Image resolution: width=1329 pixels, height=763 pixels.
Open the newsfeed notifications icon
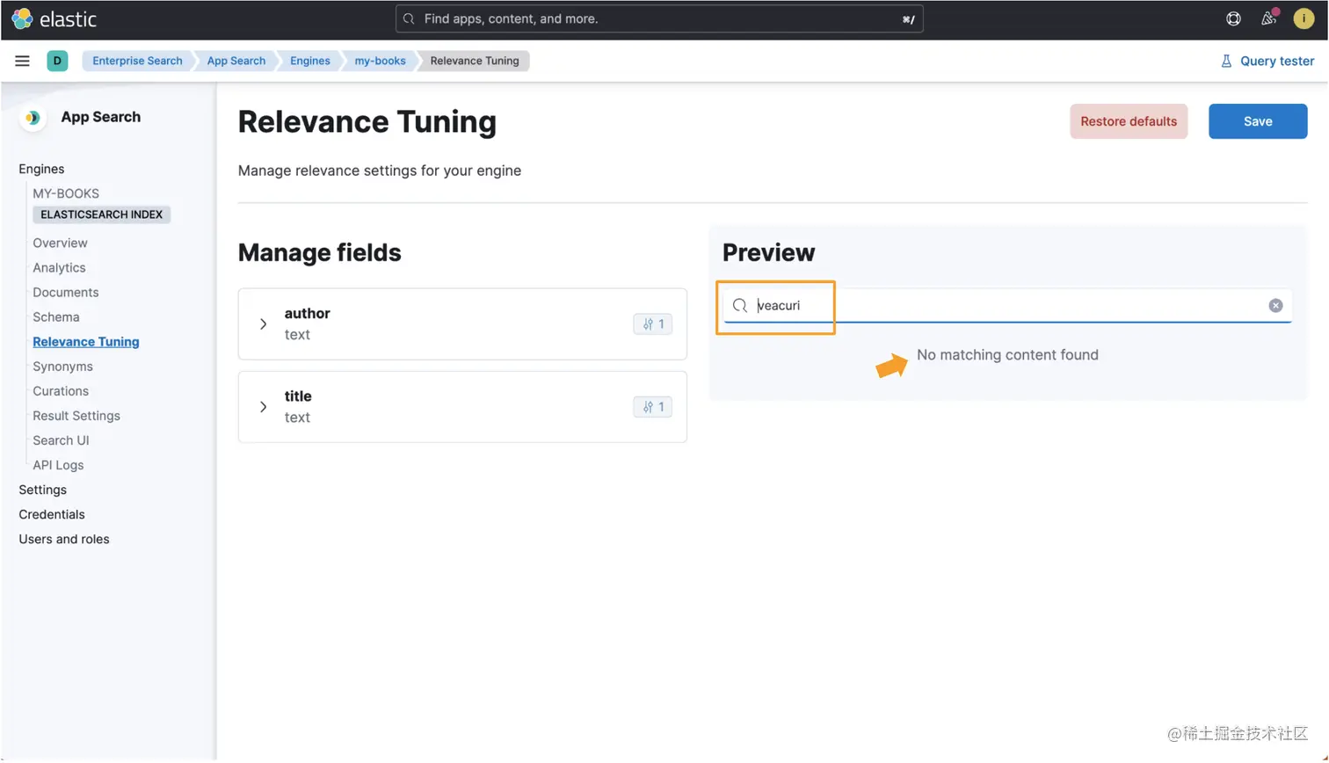click(1268, 18)
